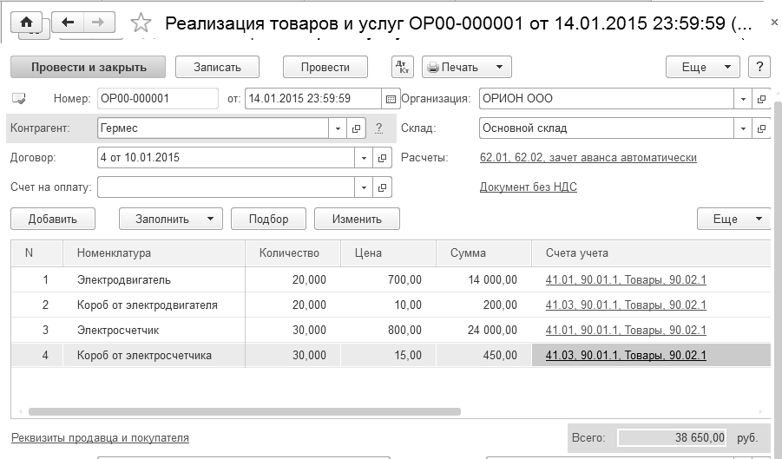Click the Цена column header
Viewport: 782px width, 459px height.
pyautogui.click(x=388, y=252)
